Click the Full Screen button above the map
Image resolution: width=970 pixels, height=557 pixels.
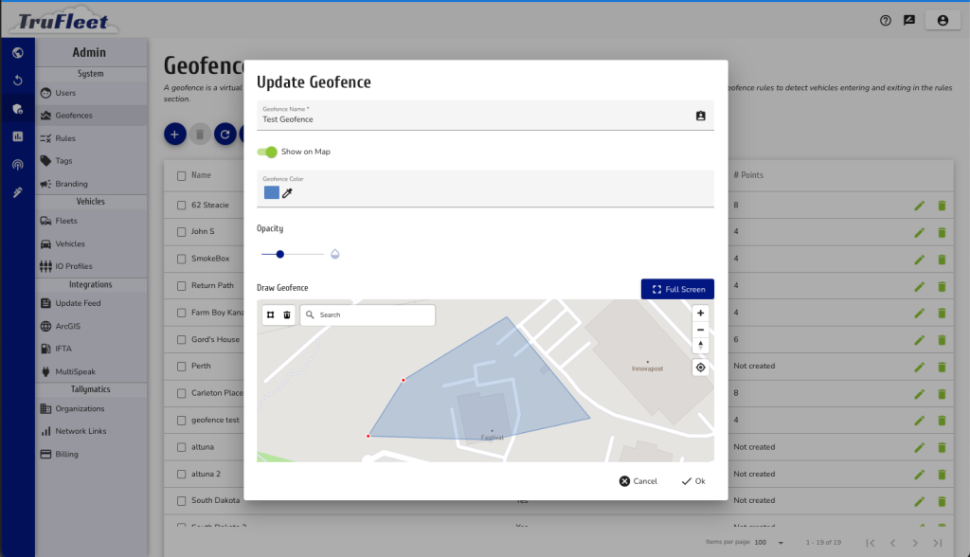(676, 289)
